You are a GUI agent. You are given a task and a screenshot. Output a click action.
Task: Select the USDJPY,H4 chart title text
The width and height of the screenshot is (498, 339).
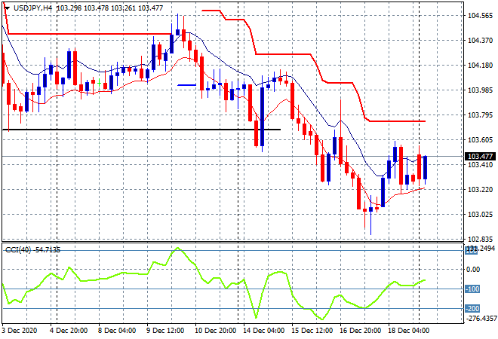(32, 8)
